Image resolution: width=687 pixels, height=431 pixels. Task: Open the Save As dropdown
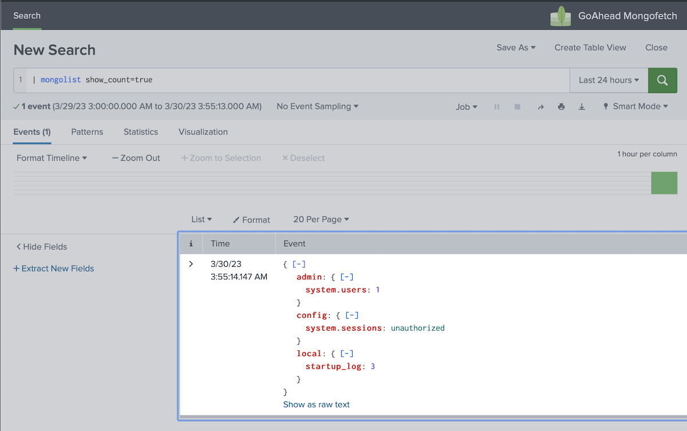(x=516, y=48)
